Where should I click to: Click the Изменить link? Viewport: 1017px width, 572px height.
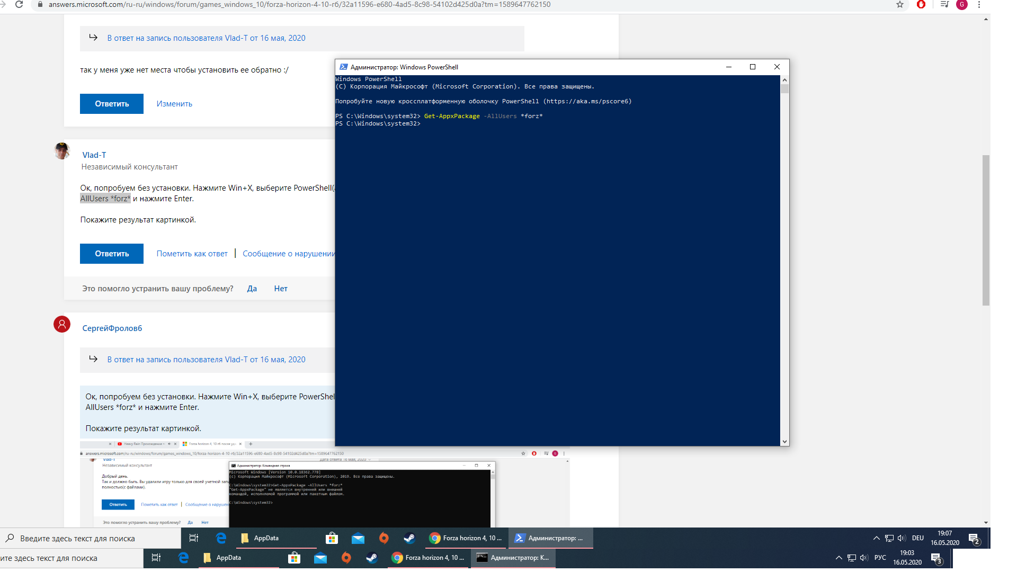[x=174, y=104]
